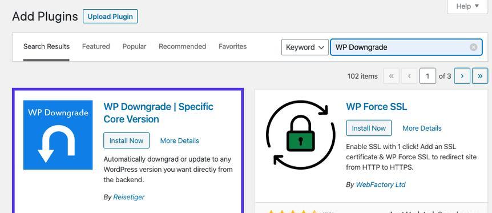Install the WP Downgrade plugin now
Image resolution: width=492 pixels, height=213 pixels.
coord(127,140)
